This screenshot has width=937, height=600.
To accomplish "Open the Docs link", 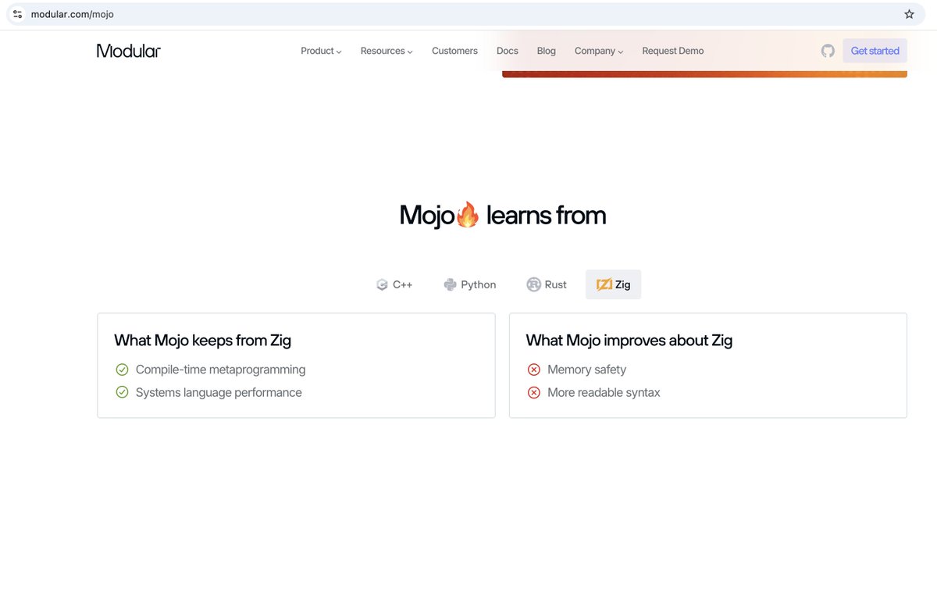I will tap(508, 51).
